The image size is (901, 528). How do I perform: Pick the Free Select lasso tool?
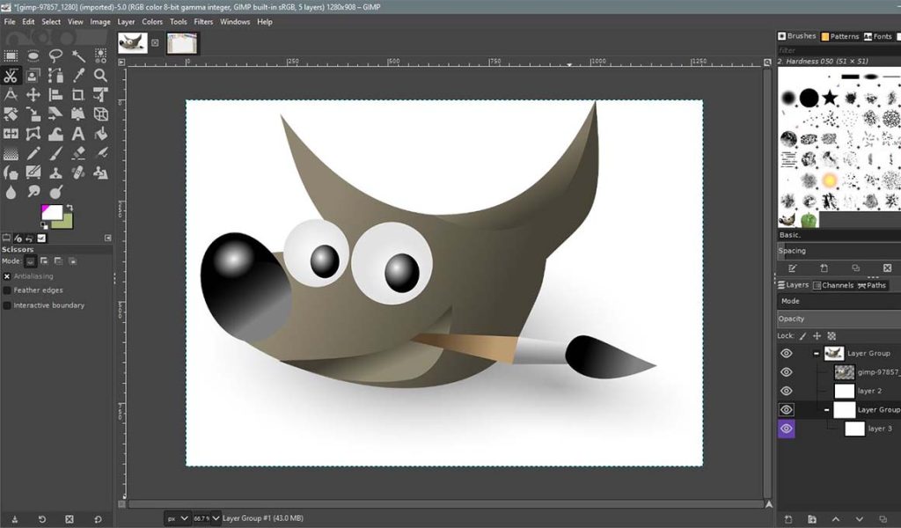pos(55,55)
